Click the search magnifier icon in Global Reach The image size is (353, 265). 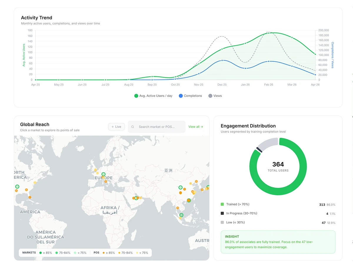(132, 127)
